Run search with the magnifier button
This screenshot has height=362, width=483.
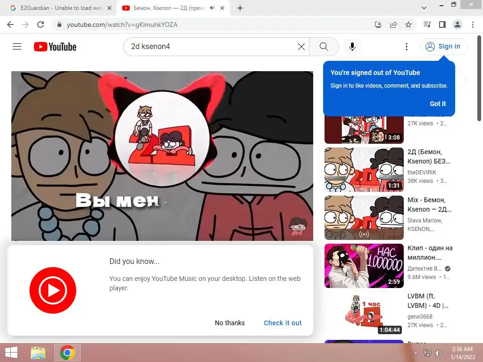tap(324, 47)
